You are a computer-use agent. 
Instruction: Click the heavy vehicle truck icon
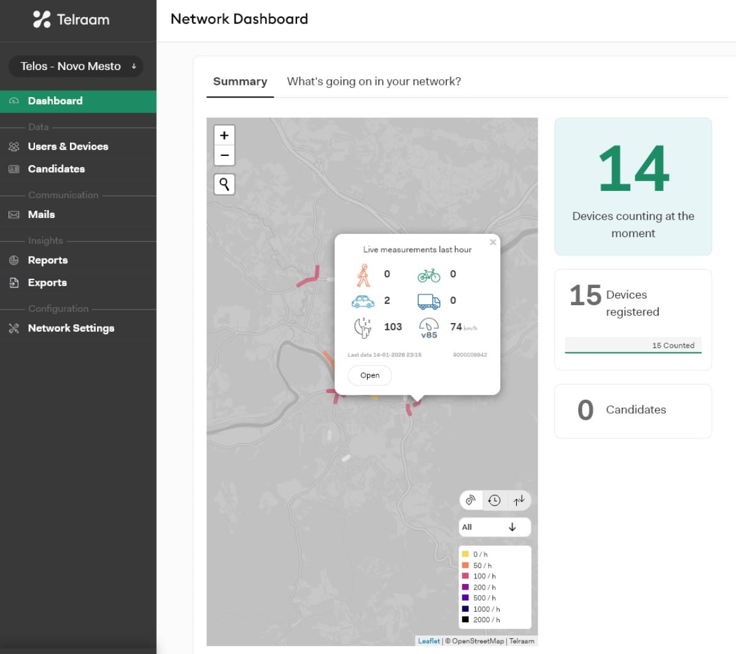pyautogui.click(x=429, y=301)
